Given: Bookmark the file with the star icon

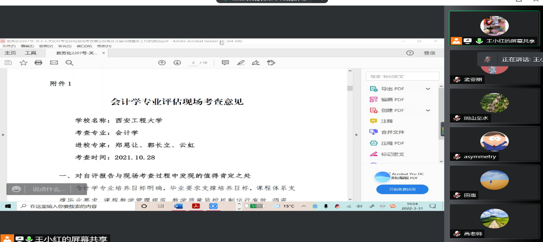Looking at the screenshot, I should click(23, 63).
